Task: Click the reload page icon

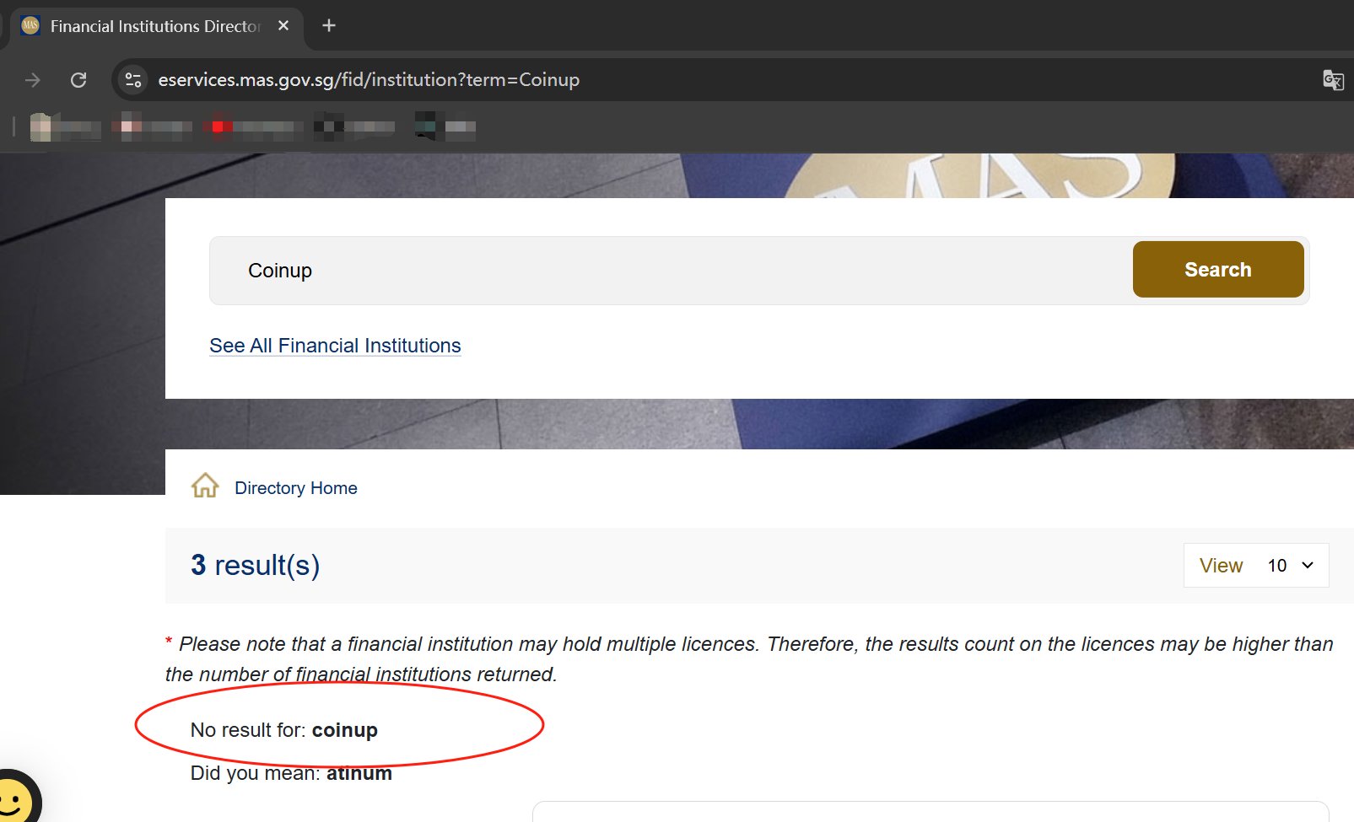Action: (x=78, y=80)
